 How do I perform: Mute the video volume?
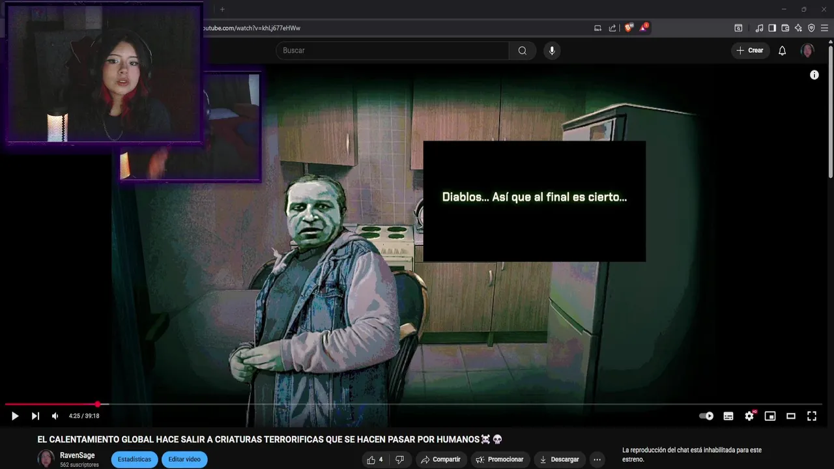point(55,416)
